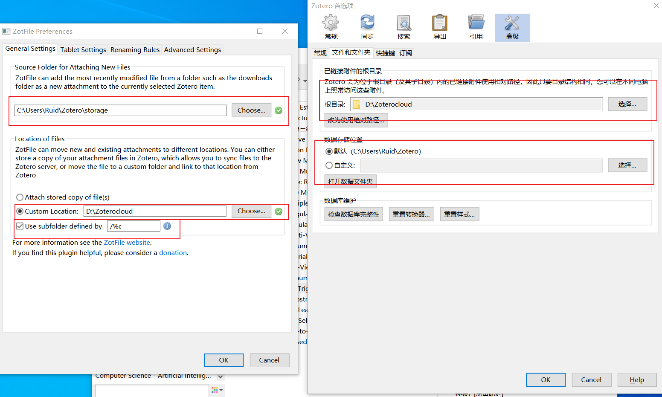Image resolution: width=662 pixels, height=397 pixels.
Task: Toggle the Use subfolder defined by checkbox
Action: [20, 226]
